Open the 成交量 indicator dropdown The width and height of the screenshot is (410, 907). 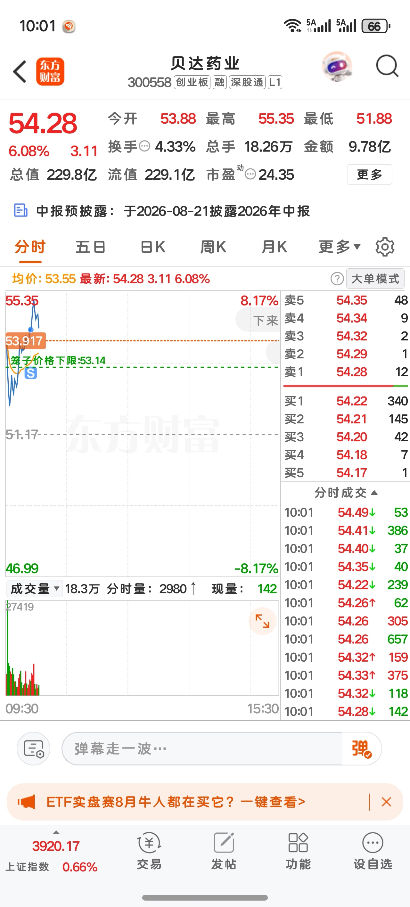coord(35,589)
